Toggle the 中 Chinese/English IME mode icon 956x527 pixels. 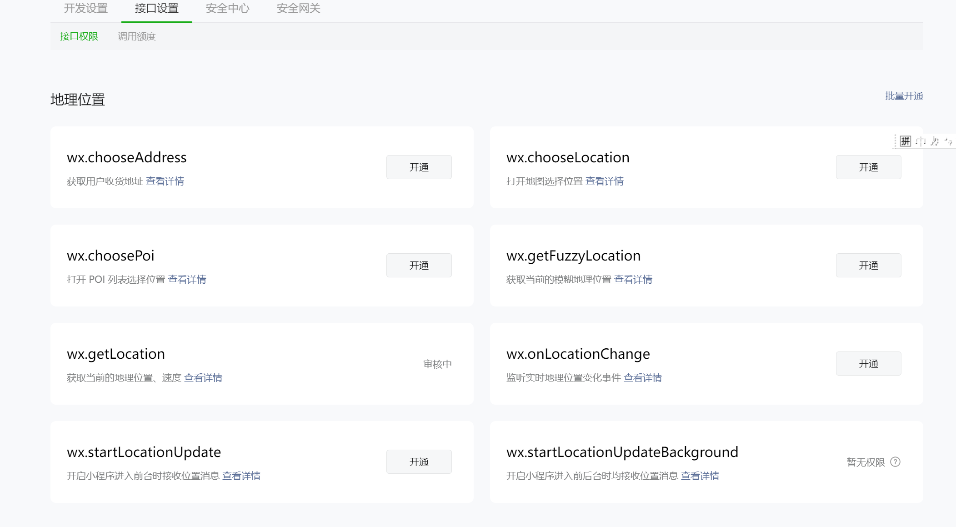(x=921, y=141)
